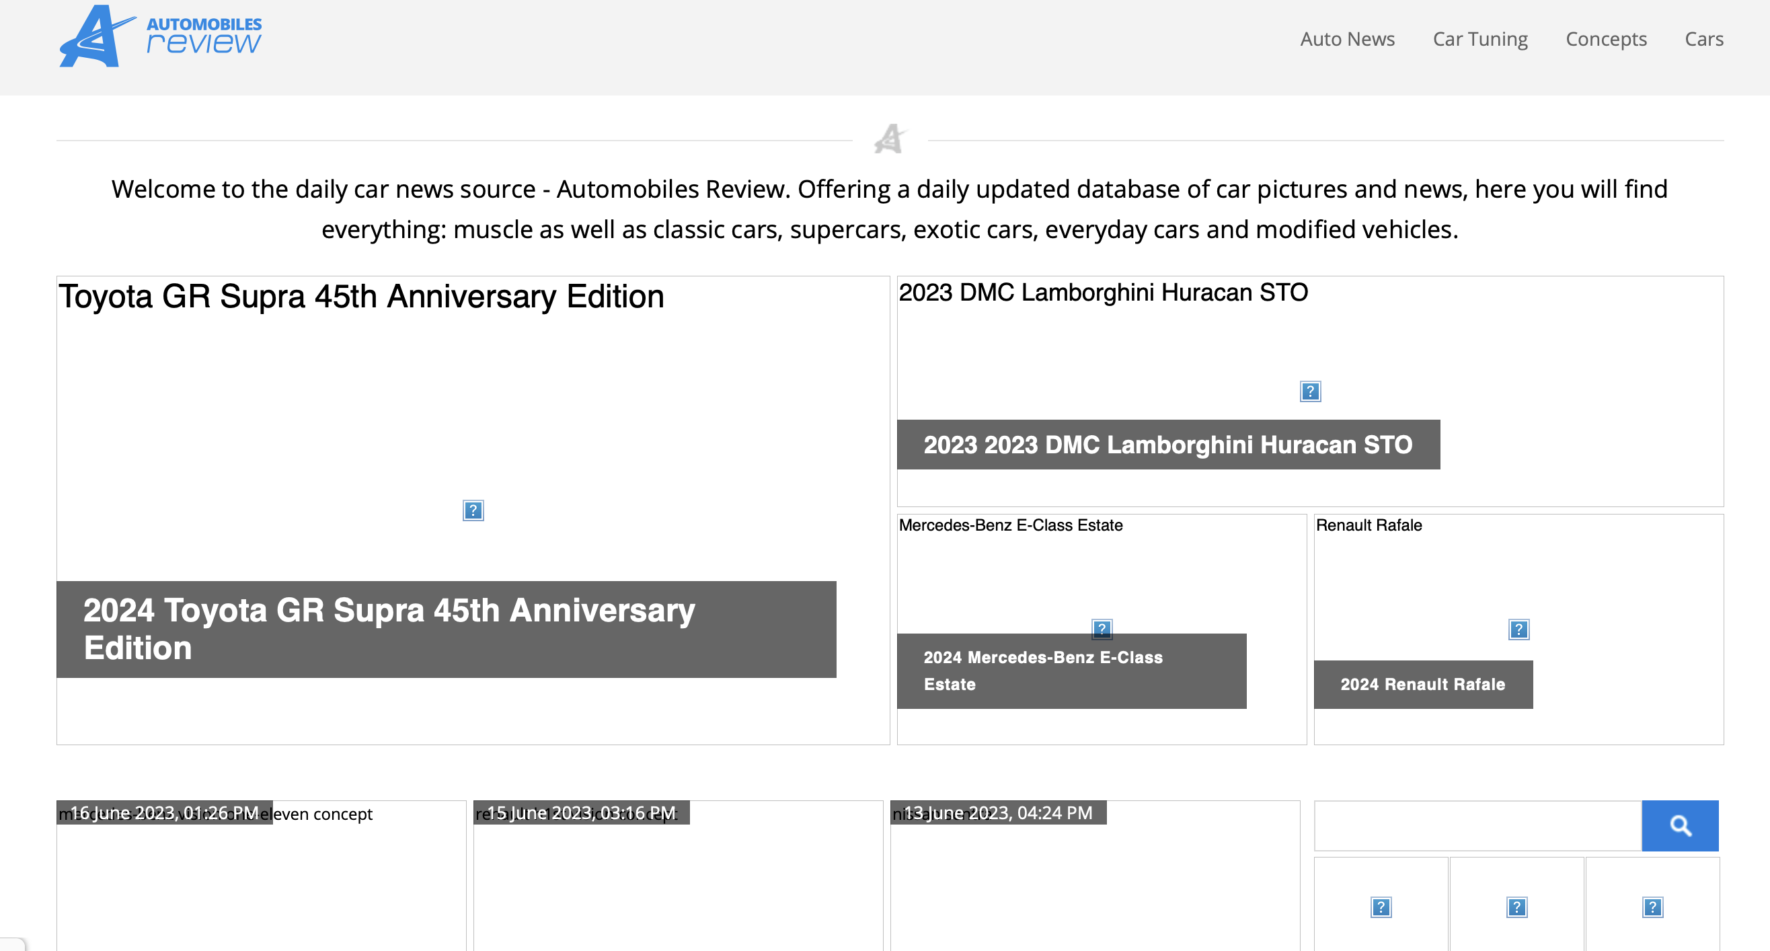Focus the search text field
Image resolution: width=1770 pixels, height=951 pixels.
(x=1477, y=825)
